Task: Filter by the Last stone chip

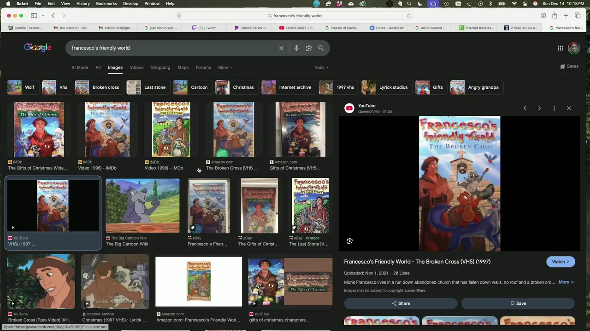Action: tap(147, 87)
